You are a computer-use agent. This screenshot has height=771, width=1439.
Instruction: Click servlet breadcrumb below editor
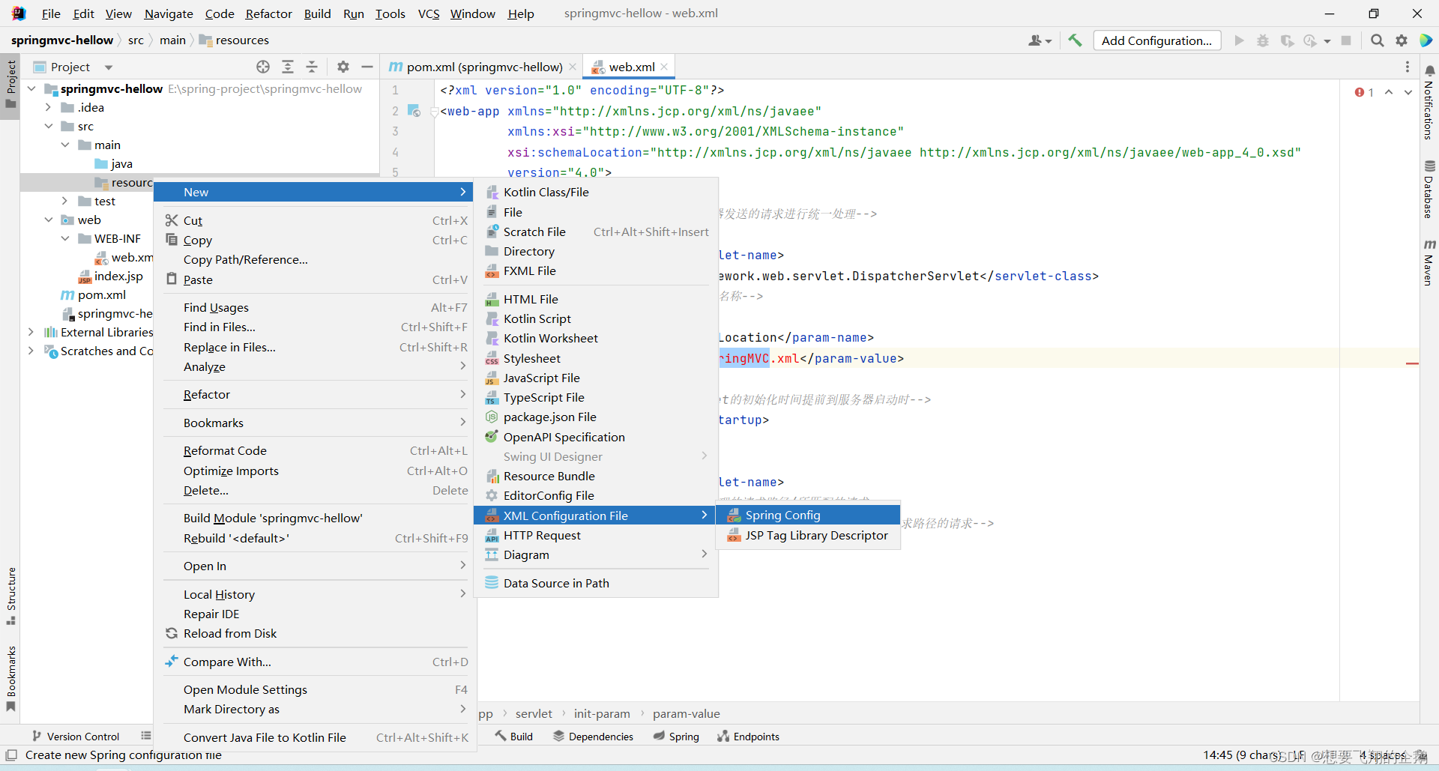[x=534, y=713]
